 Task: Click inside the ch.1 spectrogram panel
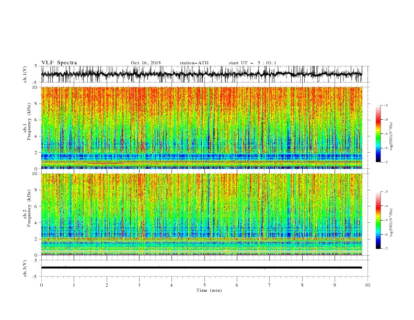[201, 128]
